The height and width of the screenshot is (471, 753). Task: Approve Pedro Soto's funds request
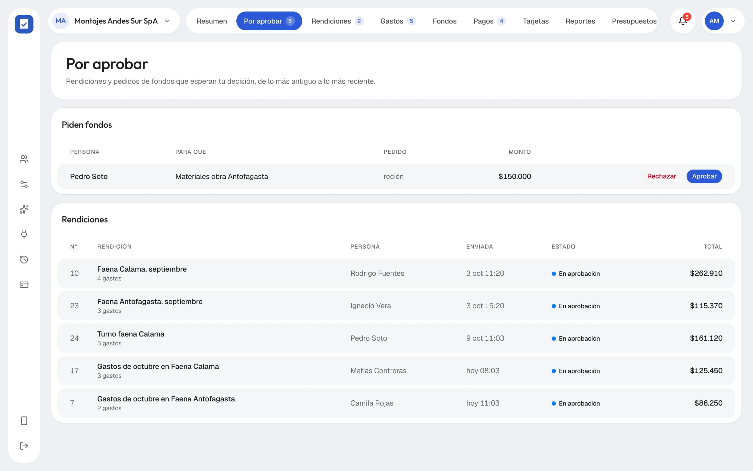[704, 176]
